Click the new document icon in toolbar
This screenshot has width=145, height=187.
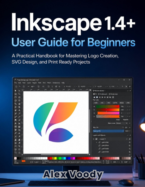(x=16, y=86)
